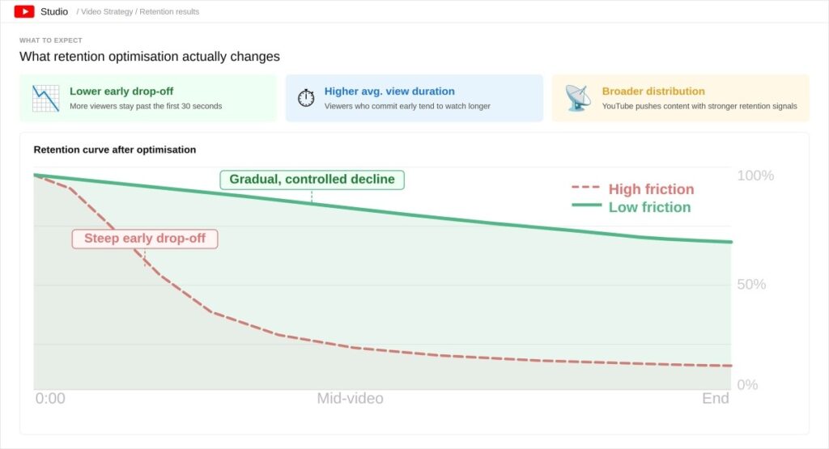Click the YouTube Studio logo icon

click(24, 11)
